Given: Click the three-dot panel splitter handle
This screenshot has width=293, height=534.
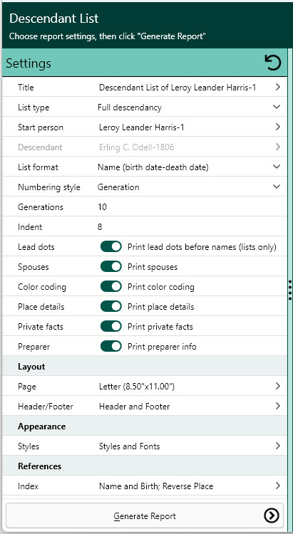Looking at the screenshot, I should [x=290, y=290].
